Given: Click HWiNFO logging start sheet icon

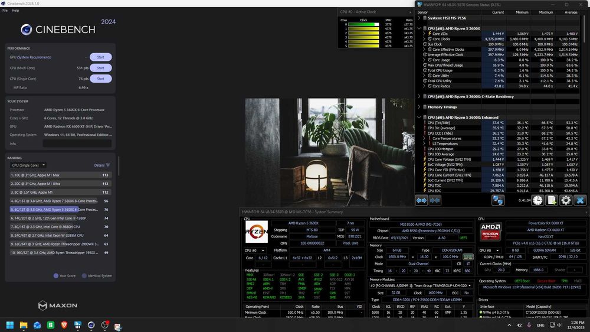Looking at the screenshot, I should click(552, 200).
